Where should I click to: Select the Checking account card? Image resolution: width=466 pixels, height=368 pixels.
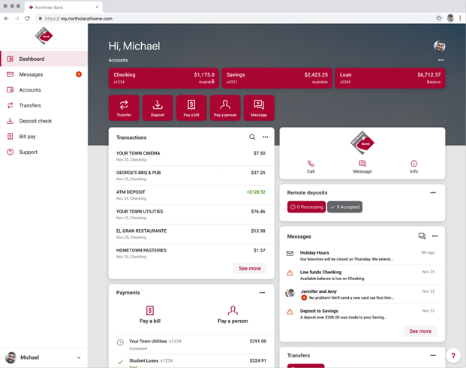[164, 78]
